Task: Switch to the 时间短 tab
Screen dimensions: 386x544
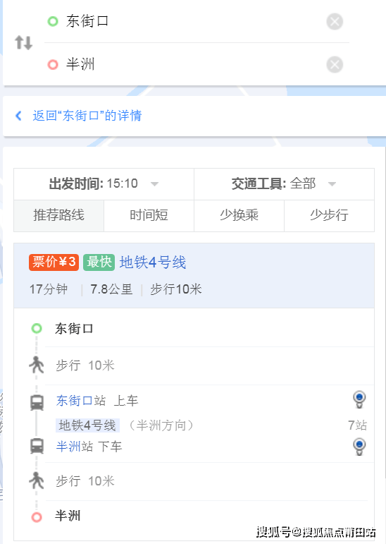Action: pyautogui.click(x=149, y=215)
